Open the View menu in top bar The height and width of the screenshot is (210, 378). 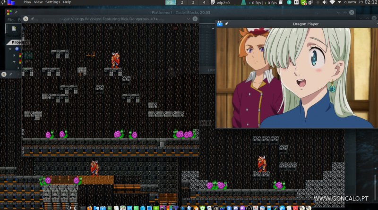pyautogui.click(x=38, y=2)
